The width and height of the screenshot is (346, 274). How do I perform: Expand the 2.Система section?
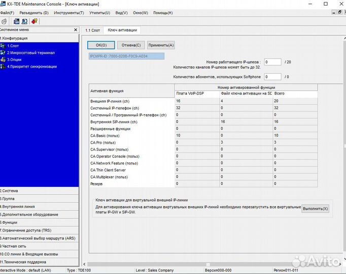click(x=10, y=191)
